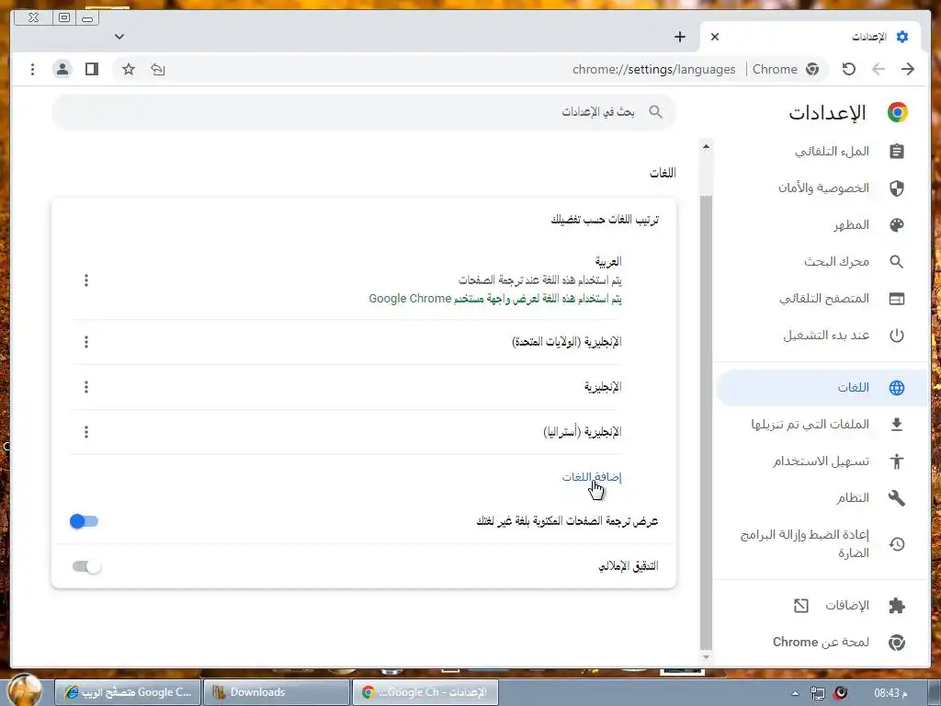This screenshot has height=706, width=941.
Task: Toggle the spell check switch
Action: [x=86, y=566]
